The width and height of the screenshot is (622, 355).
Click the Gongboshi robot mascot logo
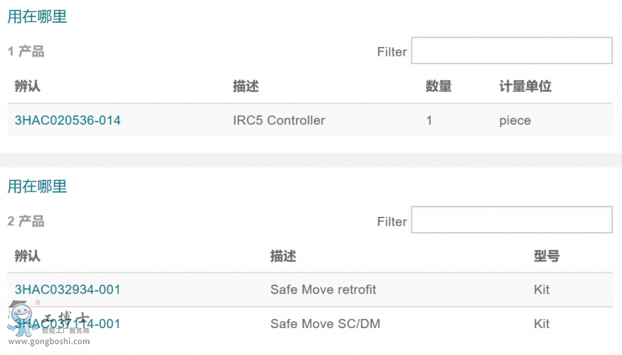click(x=19, y=319)
